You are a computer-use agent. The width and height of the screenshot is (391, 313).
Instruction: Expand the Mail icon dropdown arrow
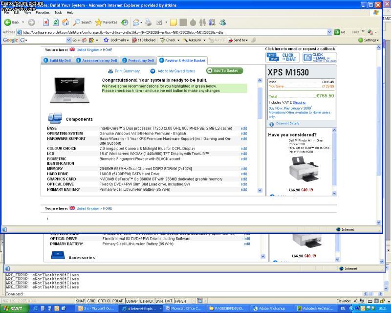click(x=141, y=22)
